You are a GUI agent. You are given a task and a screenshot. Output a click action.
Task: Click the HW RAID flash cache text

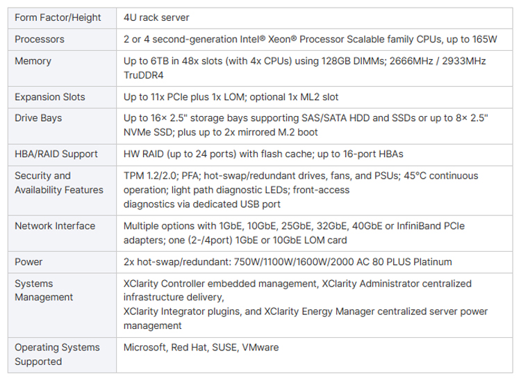263,154
